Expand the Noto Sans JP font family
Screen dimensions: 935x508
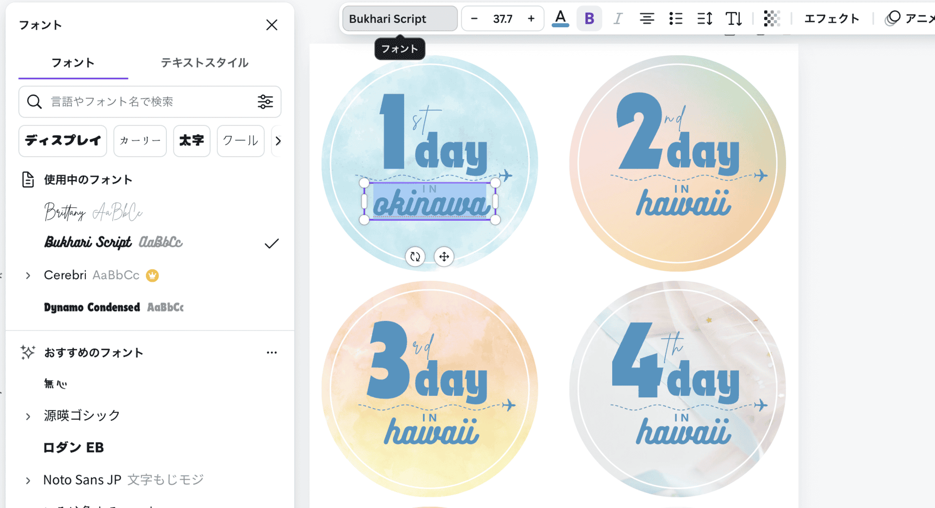[x=28, y=480]
